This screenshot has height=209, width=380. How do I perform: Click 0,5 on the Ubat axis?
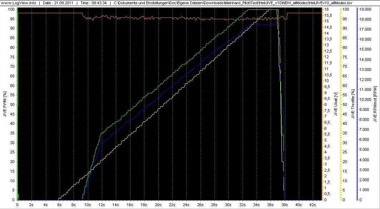pyautogui.click(x=327, y=194)
